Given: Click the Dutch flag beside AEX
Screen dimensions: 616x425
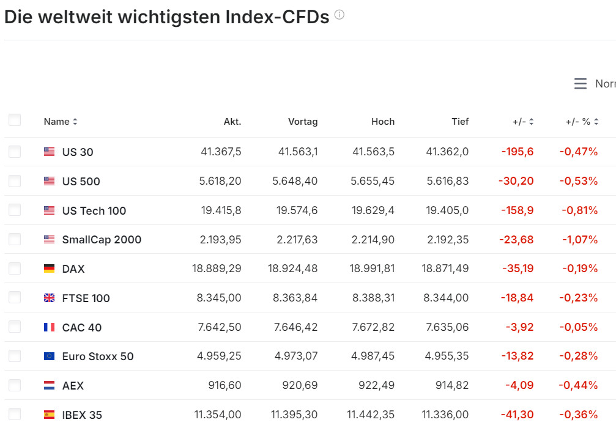Looking at the screenshot, I should tap(50, 385).
